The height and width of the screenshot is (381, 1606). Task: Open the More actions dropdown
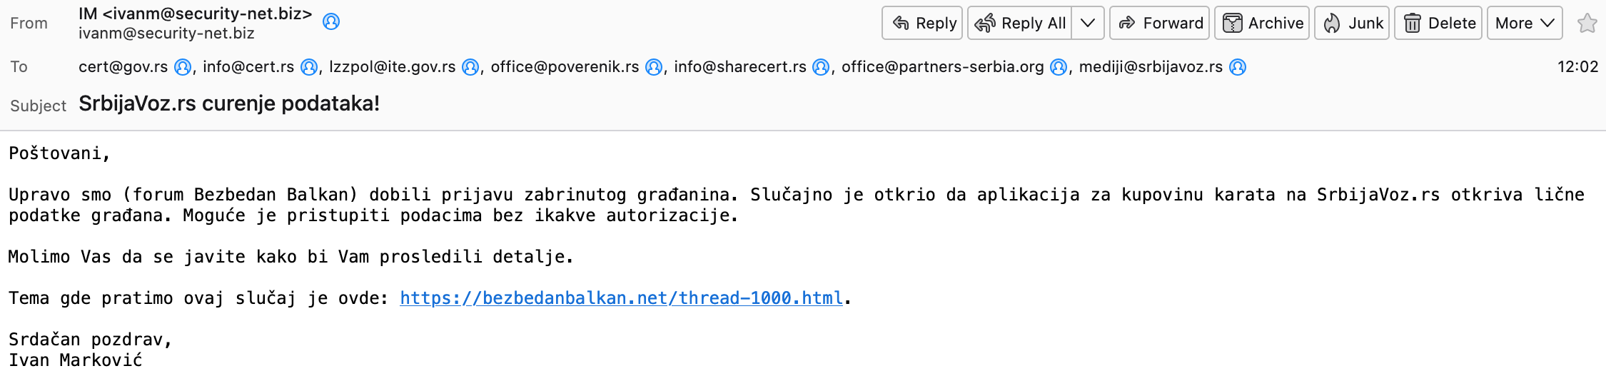pyautogui.click(x=1525, y=23)
